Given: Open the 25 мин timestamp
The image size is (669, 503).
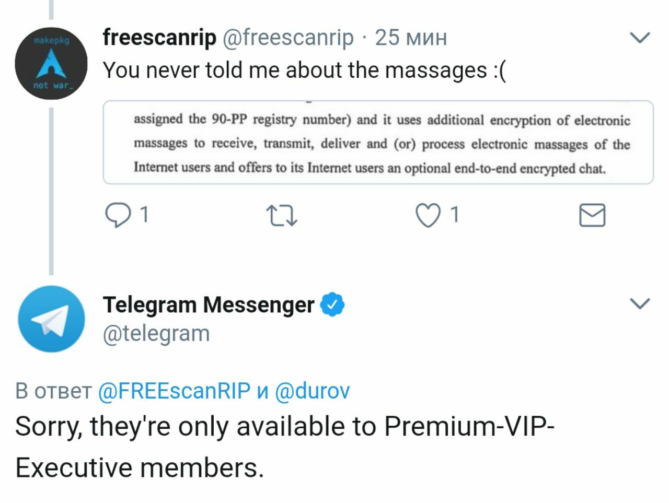Looking at the screenshot, I should tap(411, 38).
